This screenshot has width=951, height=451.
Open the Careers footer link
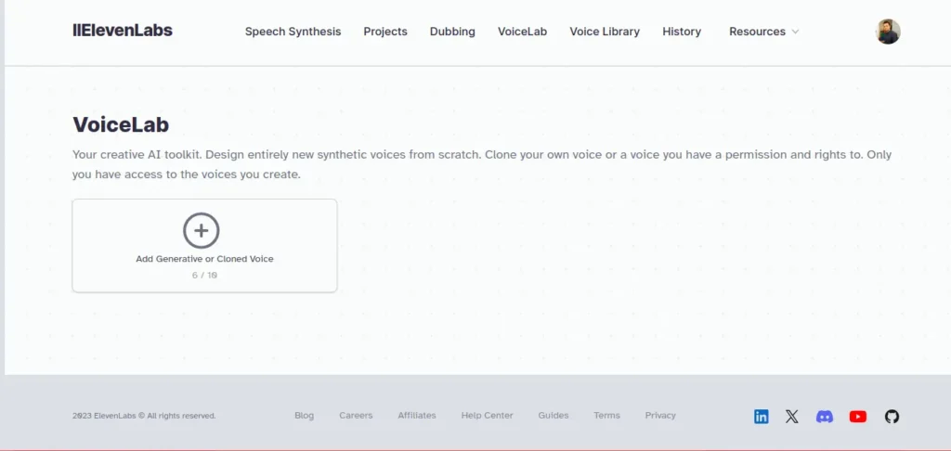point(356,415)
